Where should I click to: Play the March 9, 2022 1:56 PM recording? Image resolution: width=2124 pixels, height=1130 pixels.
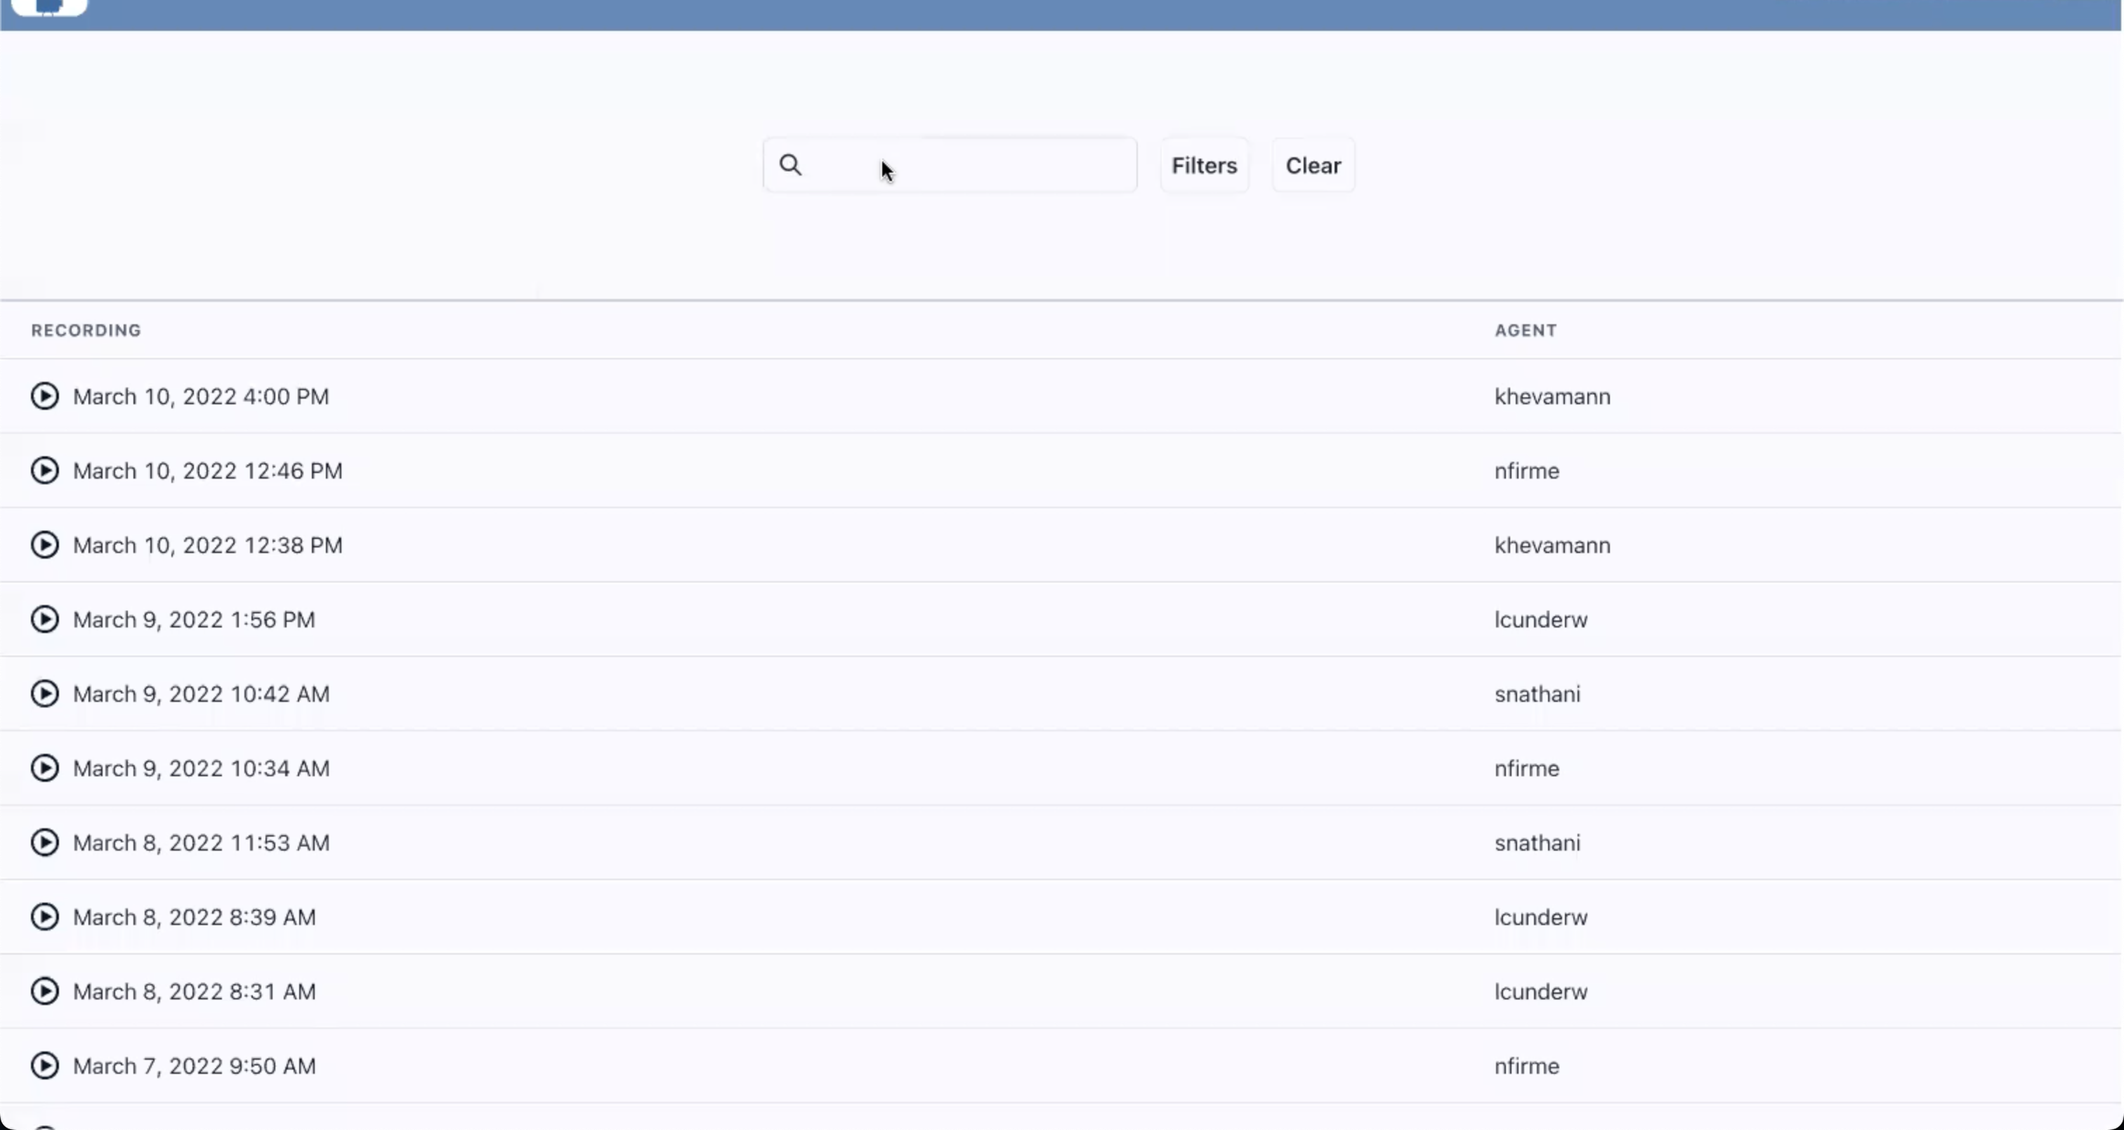point(44,620)
